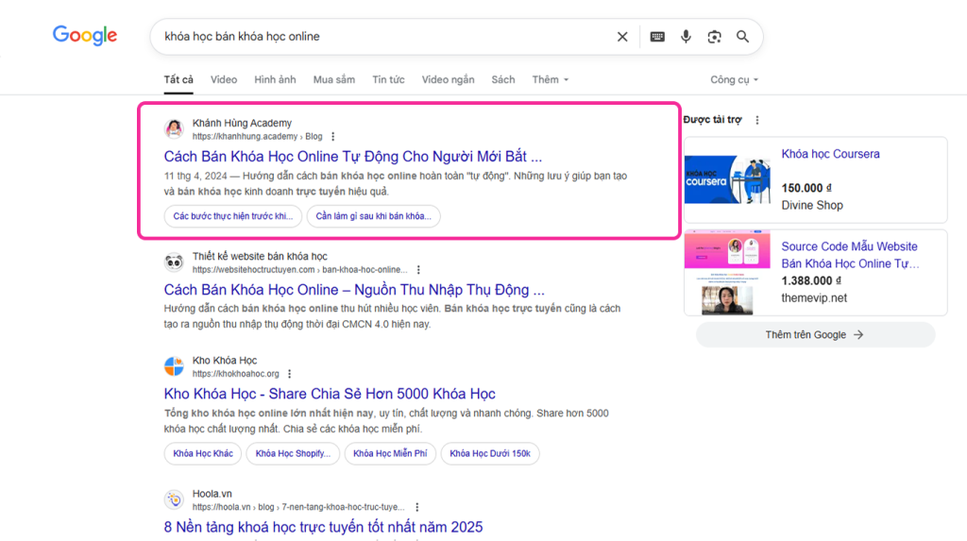
Task: Expand the Công cụ dropdown
Action: coord(734,79)
